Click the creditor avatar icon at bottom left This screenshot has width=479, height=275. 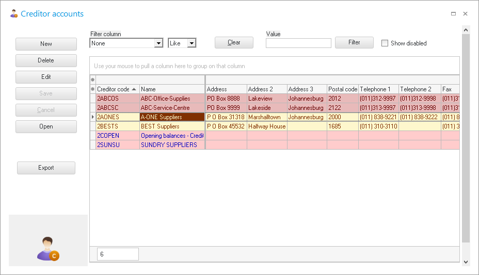(48, 248)
